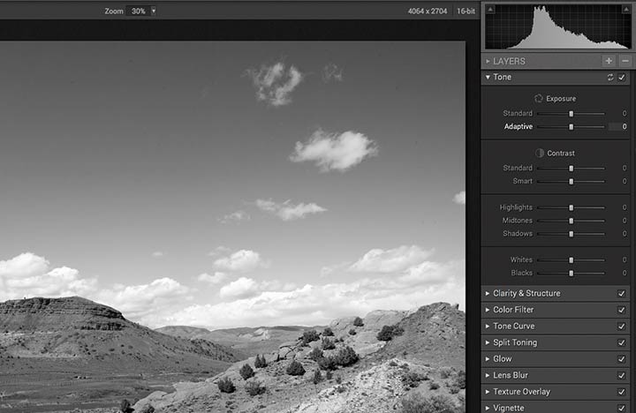Click the Smart contrast slider handle
The image size is (636, 413).
pos(572,182)
